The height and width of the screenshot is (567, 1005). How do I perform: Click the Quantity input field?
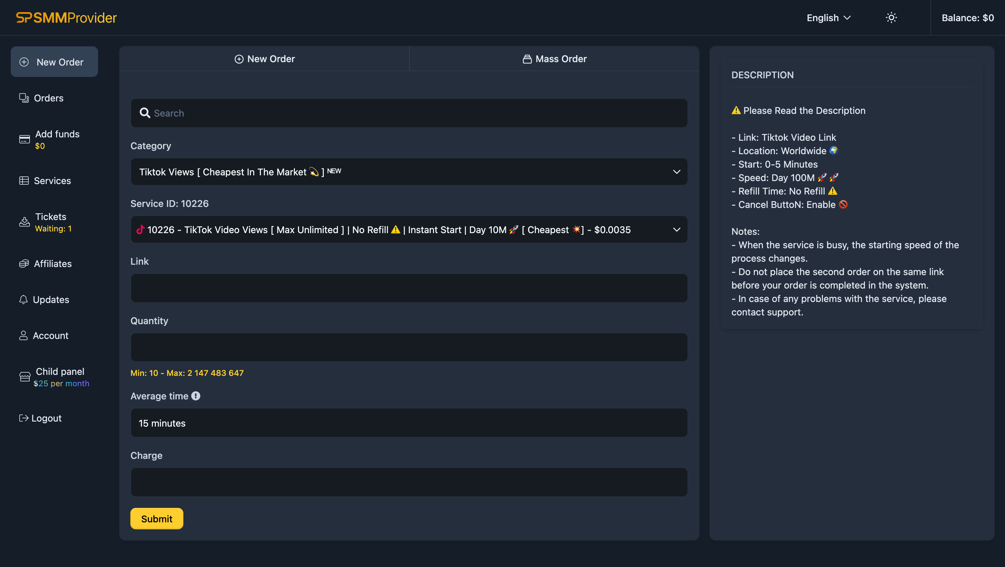pyautogui.click(x=408, y=347)
